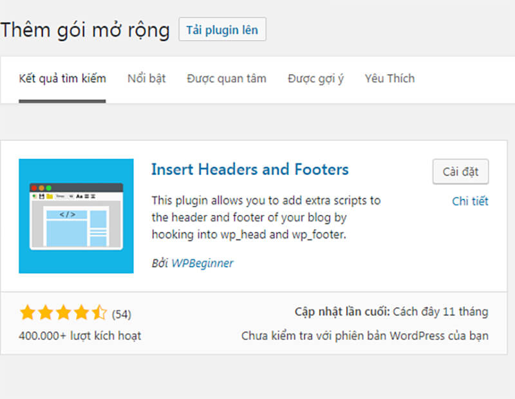The image size is (515, 399).
Task: Select the third yellow rating star
Action: click(x=64, y=312)
